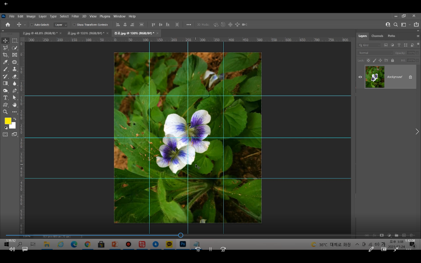Switch to the Channels tab

pos(377,36)
